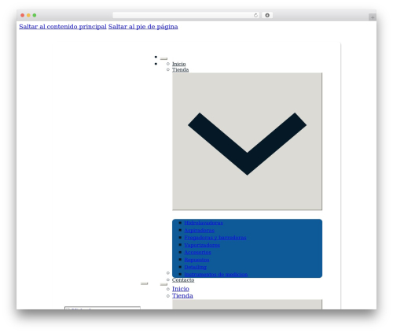Image resolution: width=393 pixels, height=333 pixels.
Task: Reload the page with the refresh icon
Action: [255, 15]
